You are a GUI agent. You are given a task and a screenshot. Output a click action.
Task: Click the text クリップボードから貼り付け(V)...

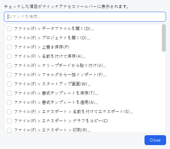tap(74, 66)
